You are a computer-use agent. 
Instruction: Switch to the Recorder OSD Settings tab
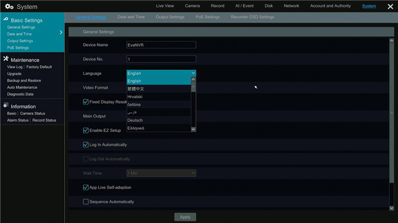[252, 17]
